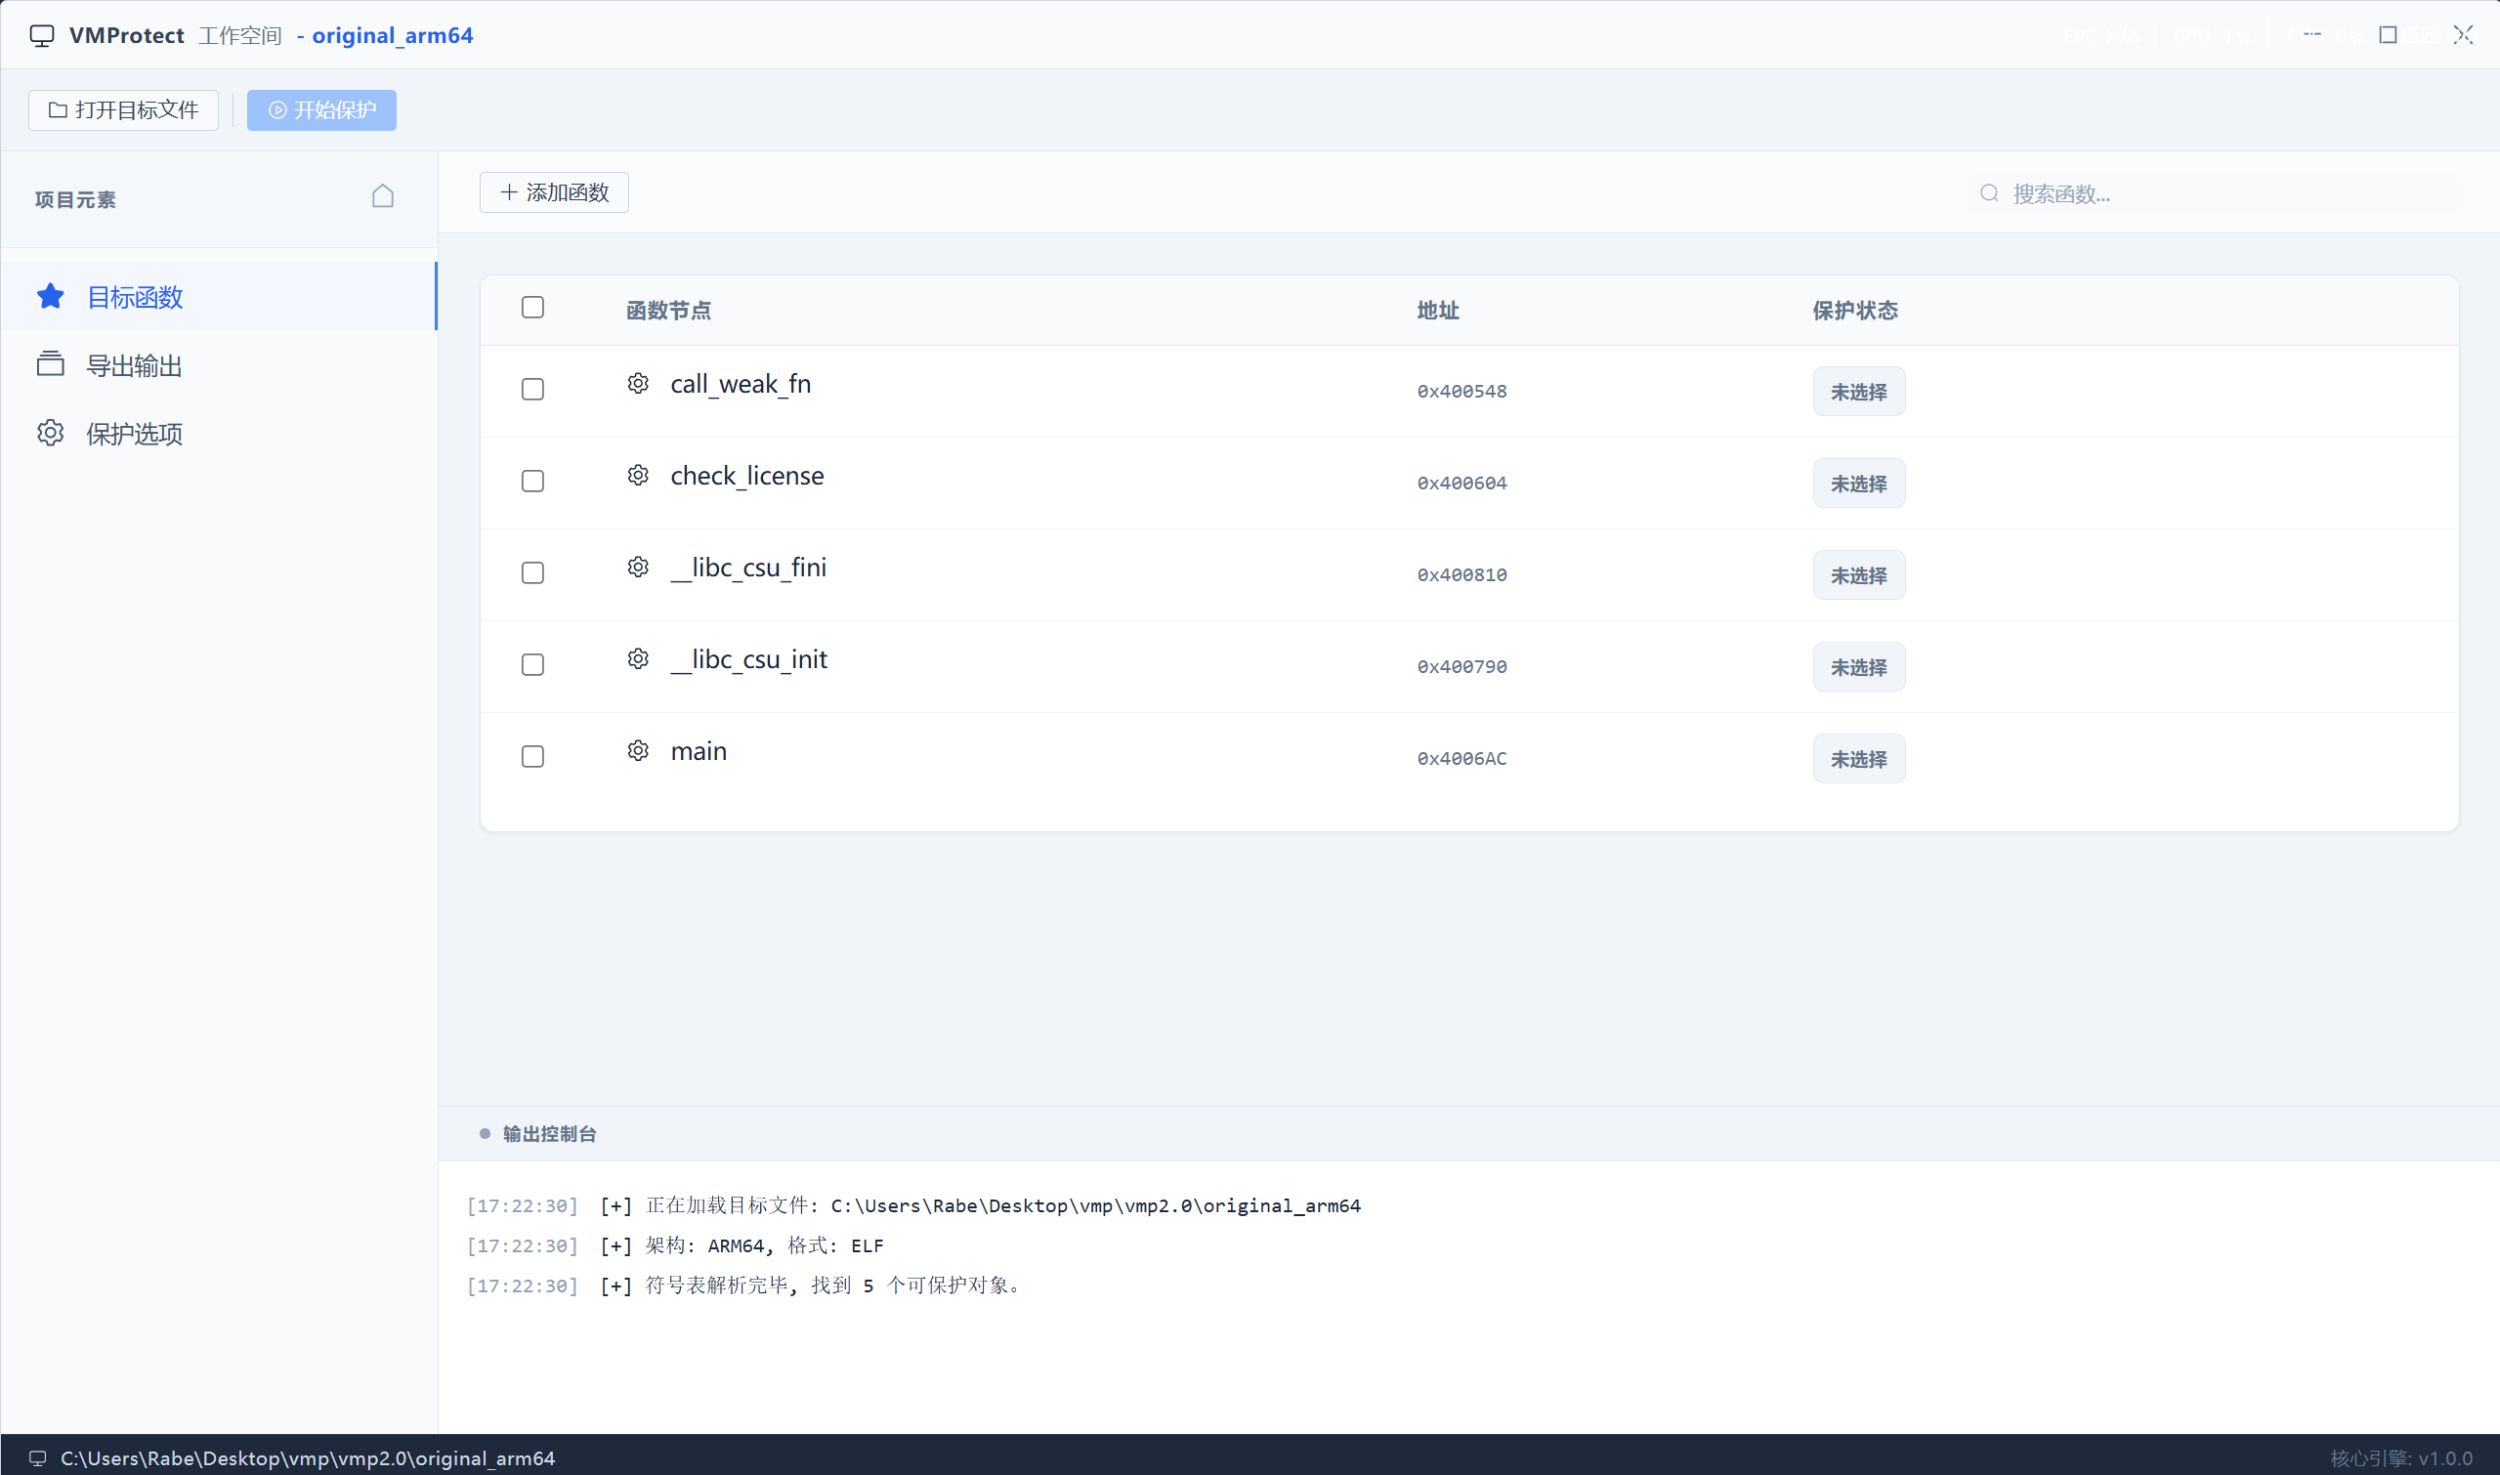2500x1475 pixels.
Task: Click the address 0x400790
Action: click(1462, 667)
